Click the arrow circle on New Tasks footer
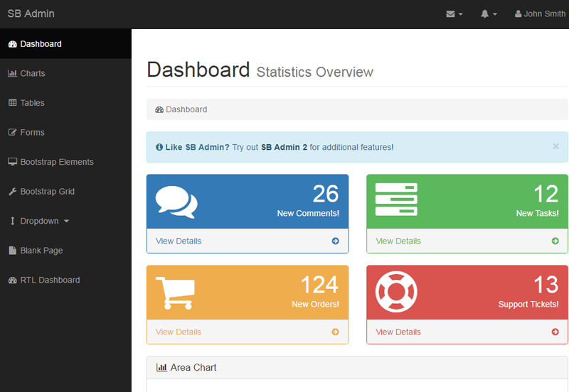569x392 pixels. [555, 241]
